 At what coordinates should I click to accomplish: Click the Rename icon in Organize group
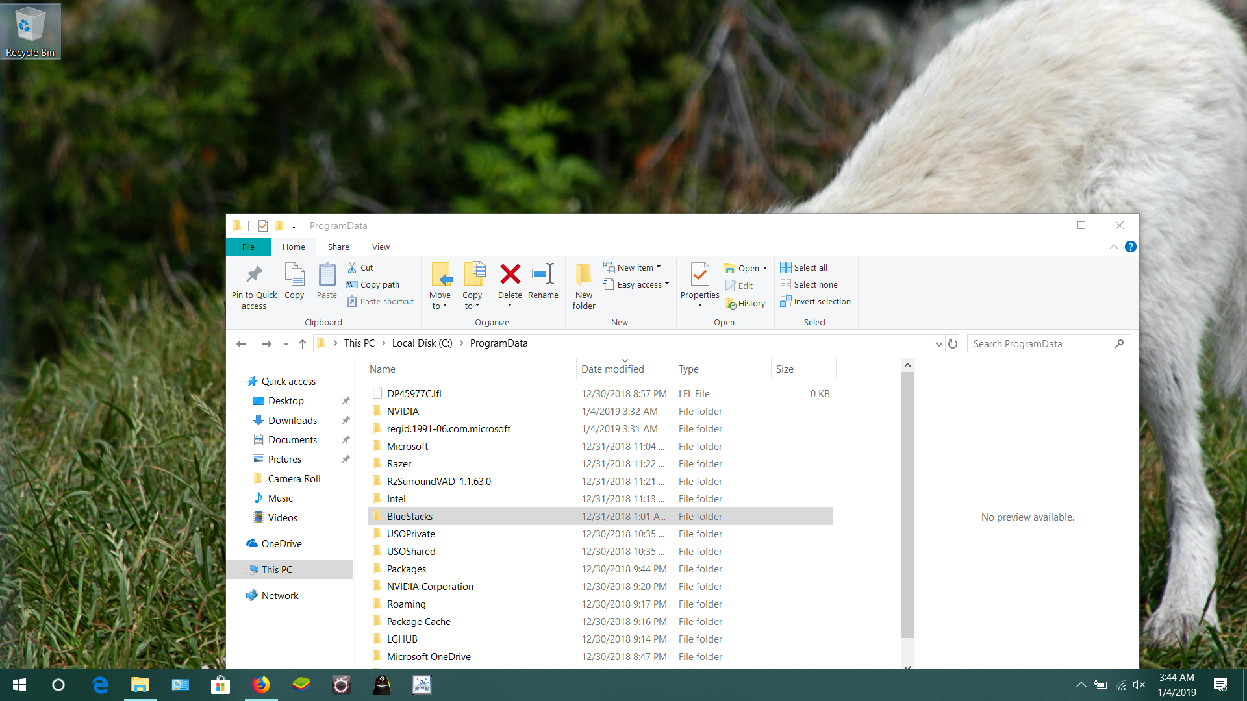(x=543, y=275)
